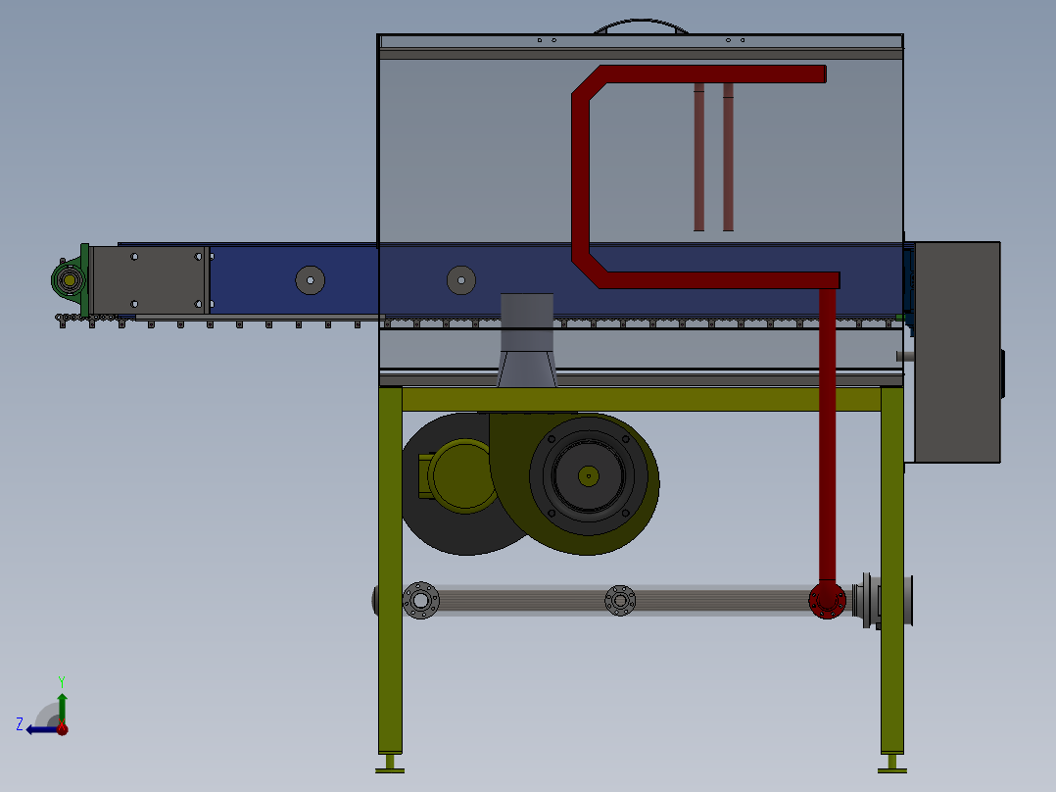Click the red X axis dot of the triad
1056x792 pixels.
click(x=62, y=728)
